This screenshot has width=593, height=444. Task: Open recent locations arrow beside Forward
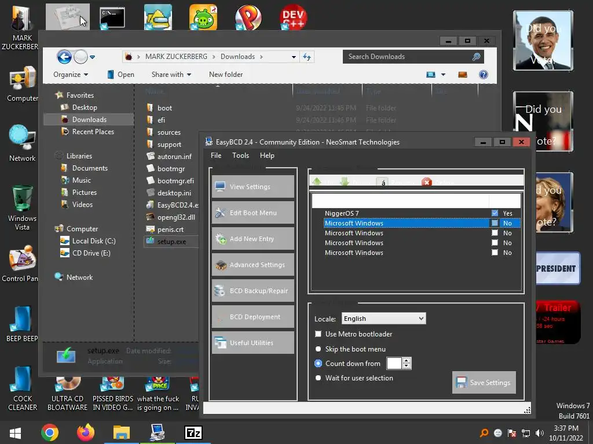point(92,57)
